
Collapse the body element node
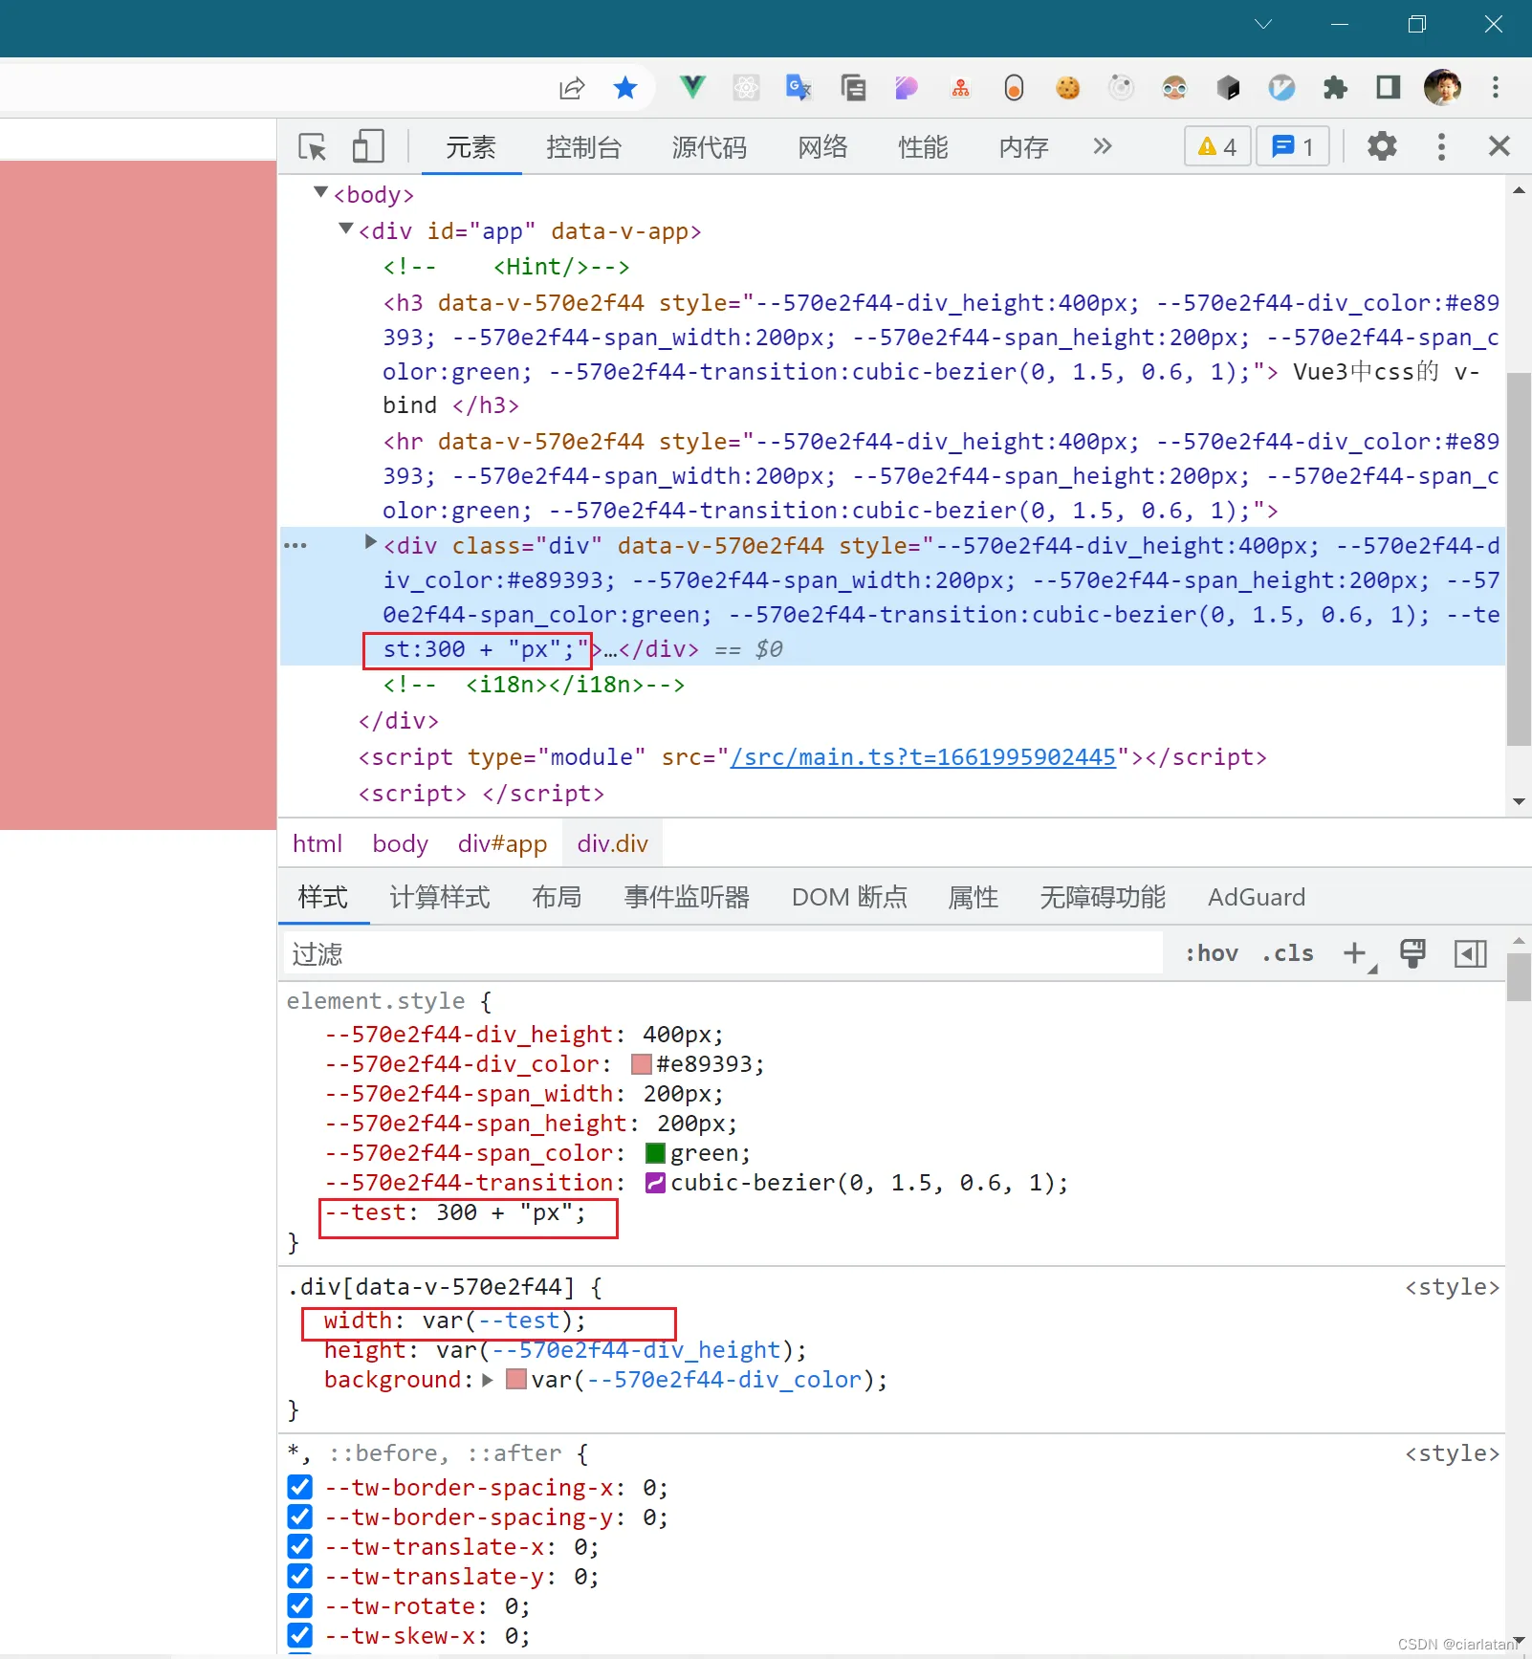coord(321,193)
